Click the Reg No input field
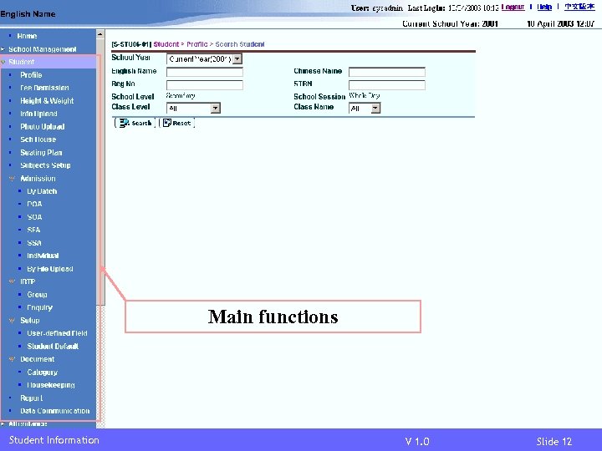The image size is (602, 451). 205,84
